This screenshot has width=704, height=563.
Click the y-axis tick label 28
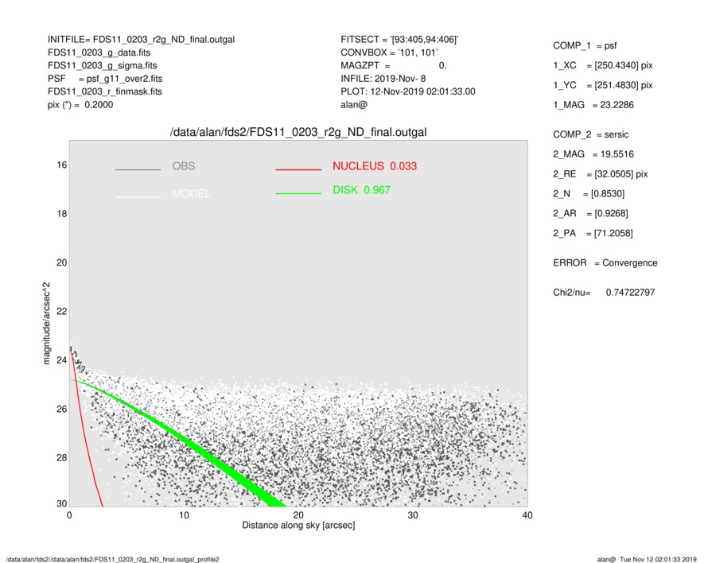tap(61, 457)
